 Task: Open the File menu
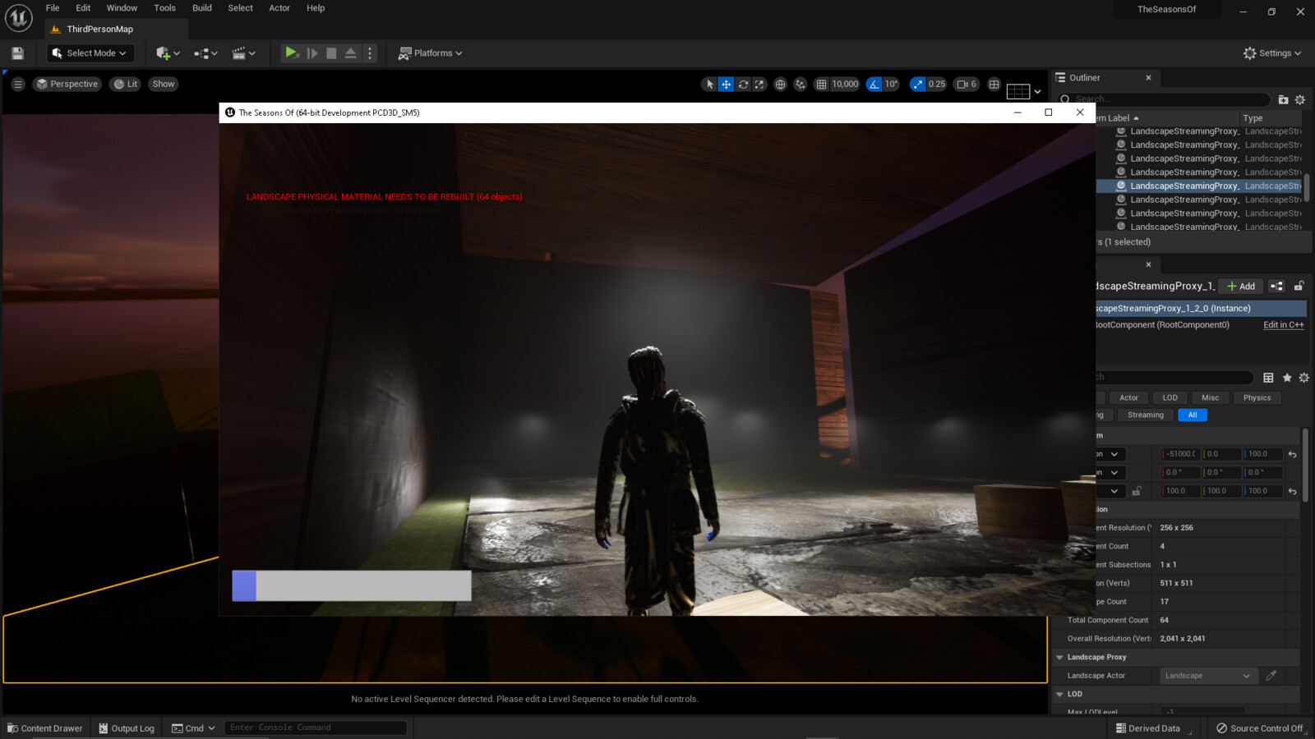[x=53, y=8]
